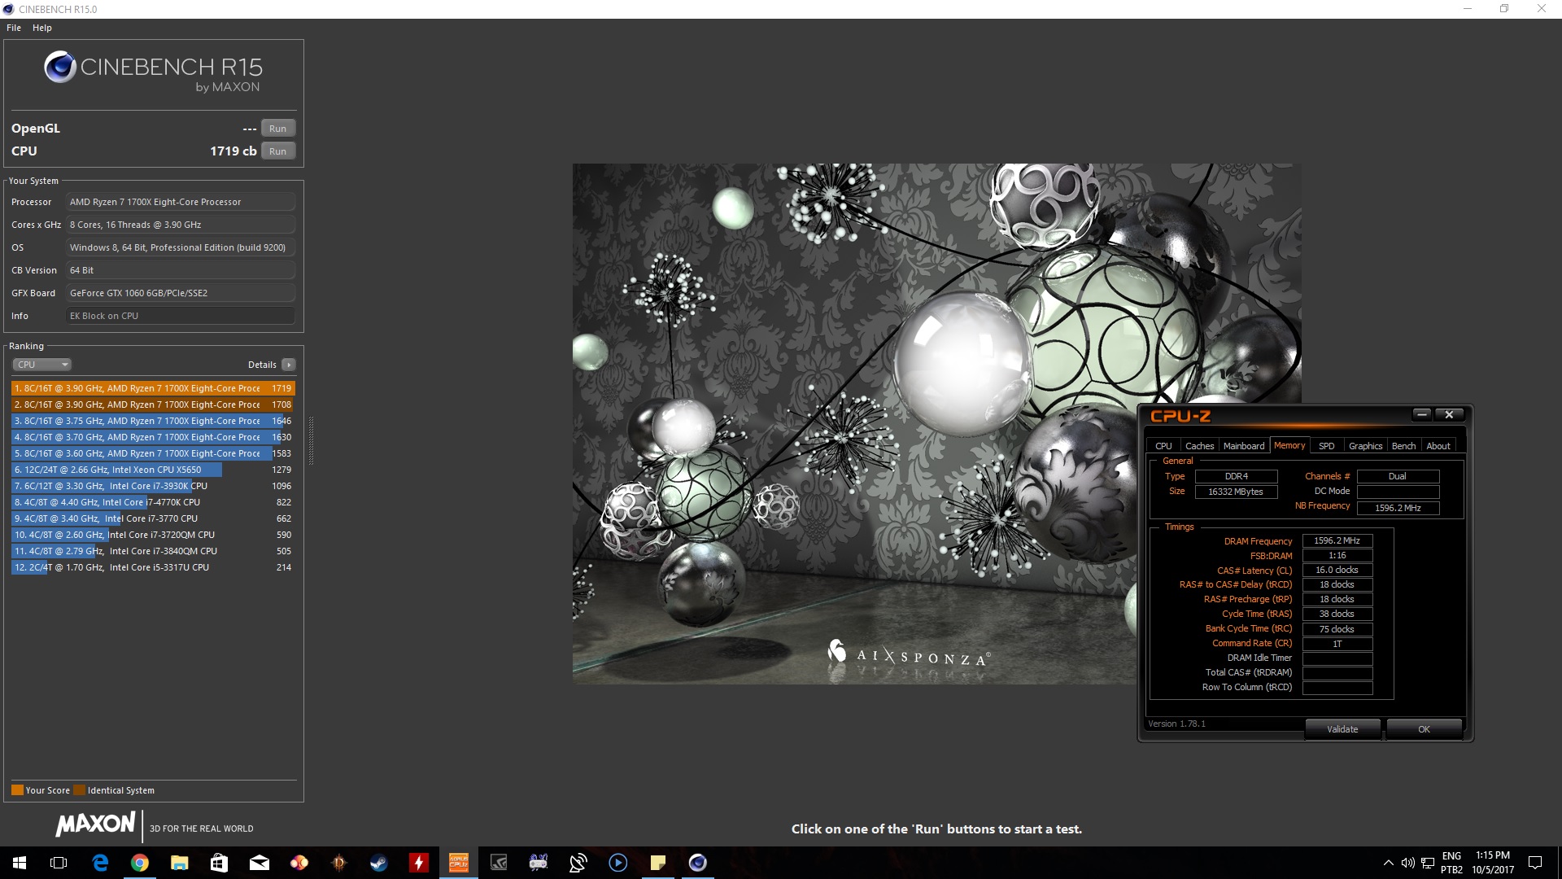Viewport: 1562px width, 879px height.
Task: Open NVIDIA GeForce Experience taskbar icon
Action: click(499, 863)
